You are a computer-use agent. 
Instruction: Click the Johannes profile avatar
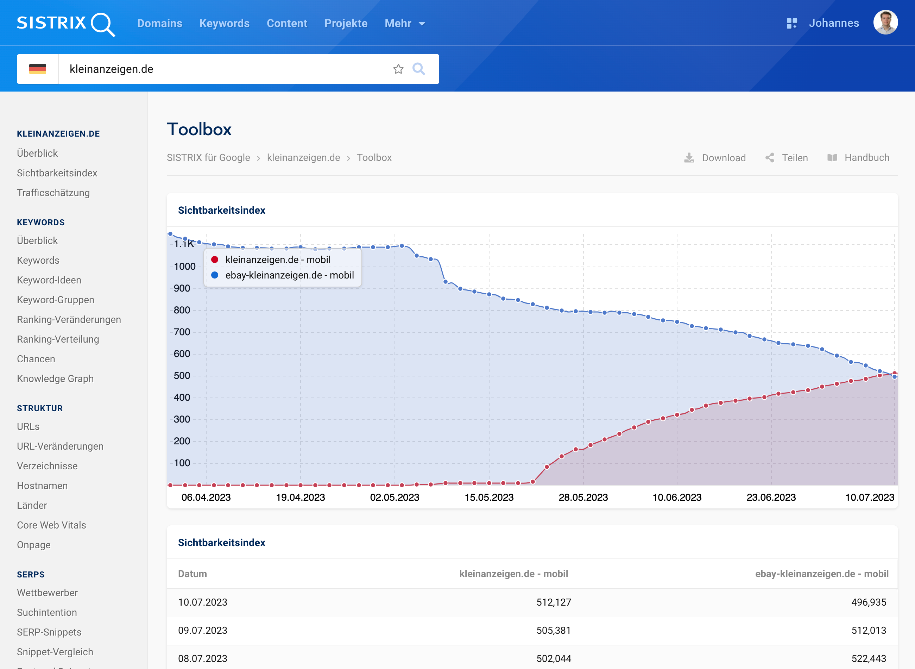(x=885, y=23)
